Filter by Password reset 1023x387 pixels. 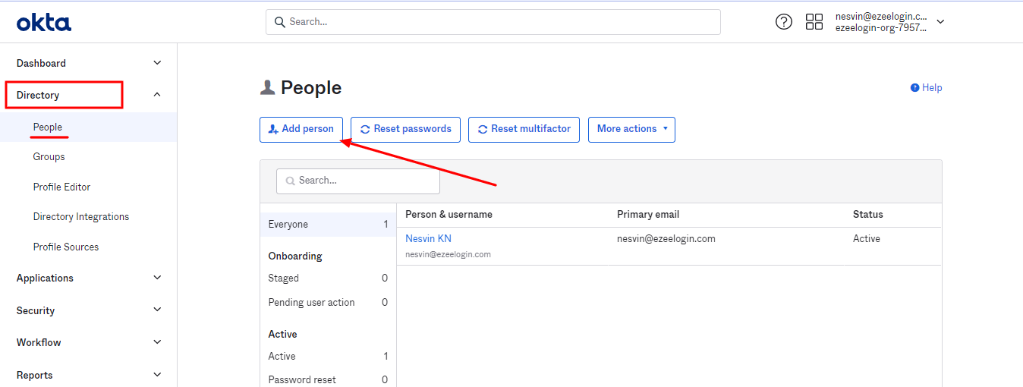point(328,379)
